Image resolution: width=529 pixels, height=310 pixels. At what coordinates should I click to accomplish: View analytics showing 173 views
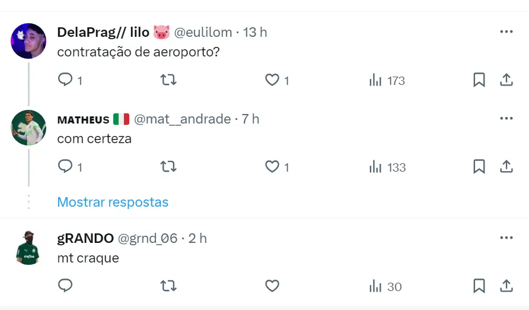[387, 80]
